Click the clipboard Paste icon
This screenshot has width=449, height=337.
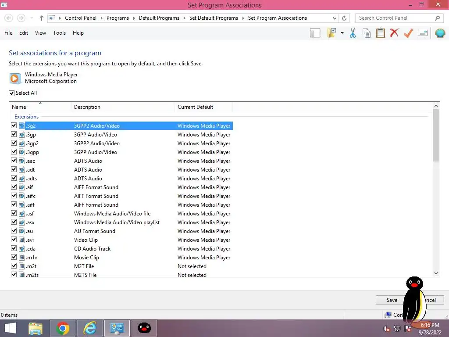[x=380, y=33]
